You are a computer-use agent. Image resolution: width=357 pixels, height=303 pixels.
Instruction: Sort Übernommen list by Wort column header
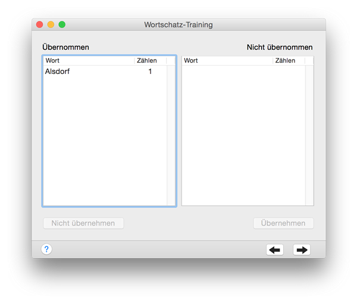(89, 60)
